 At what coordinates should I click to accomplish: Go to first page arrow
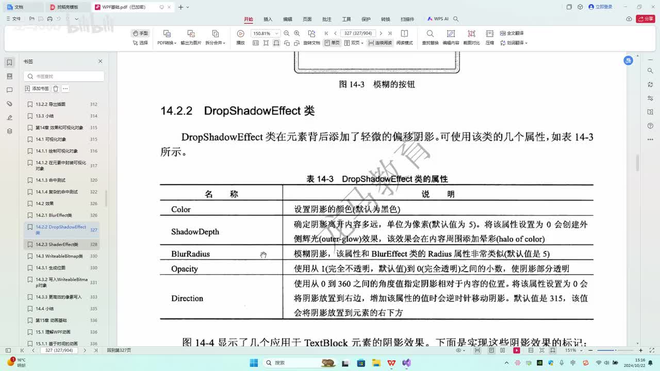pos(326,33)
